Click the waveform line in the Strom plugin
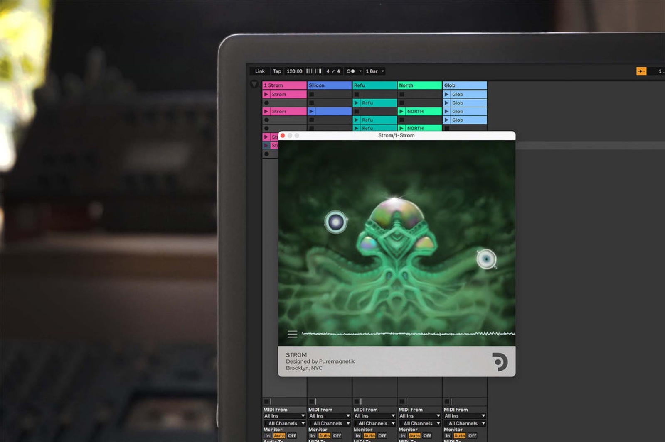This screenshot has height=442, width=665. [x=408, y=333]
